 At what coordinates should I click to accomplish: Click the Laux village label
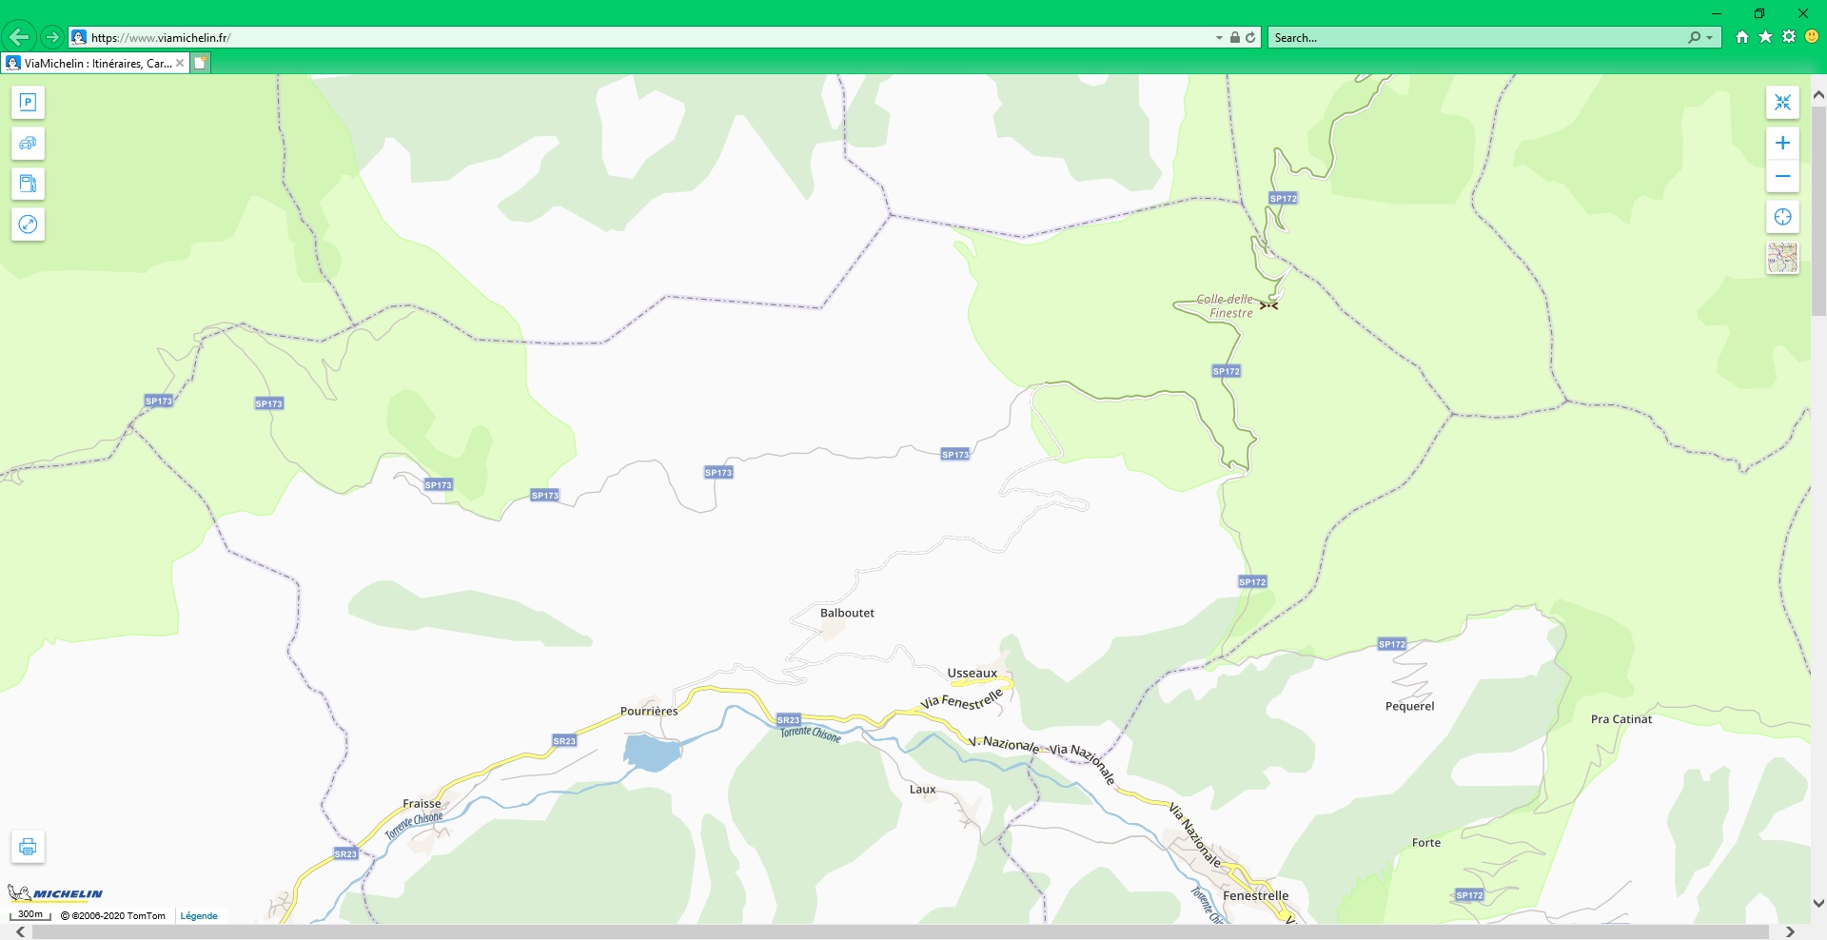922,790
